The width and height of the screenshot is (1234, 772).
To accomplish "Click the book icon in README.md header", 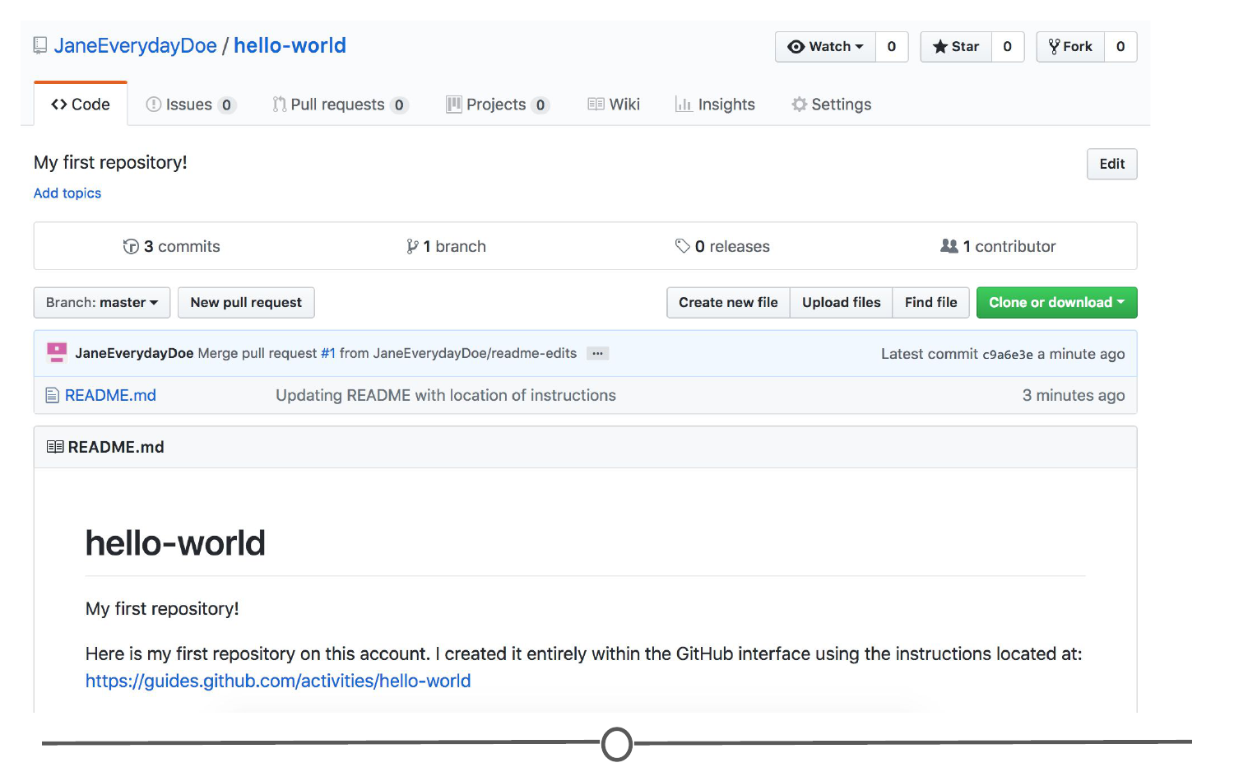I will click(55, 447).
